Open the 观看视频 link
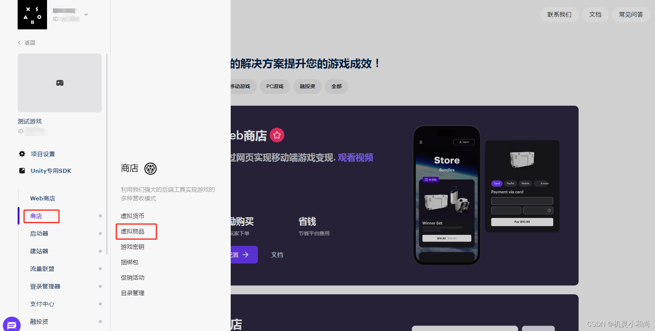The height and width of the screenshot is (331, 655). tap(355, 157)
